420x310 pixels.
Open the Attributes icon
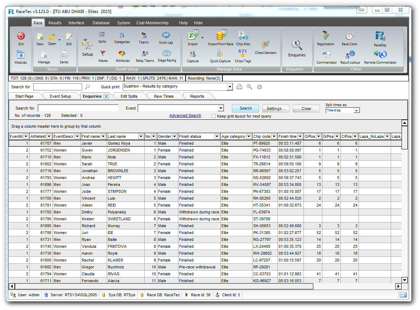(122, 53)
